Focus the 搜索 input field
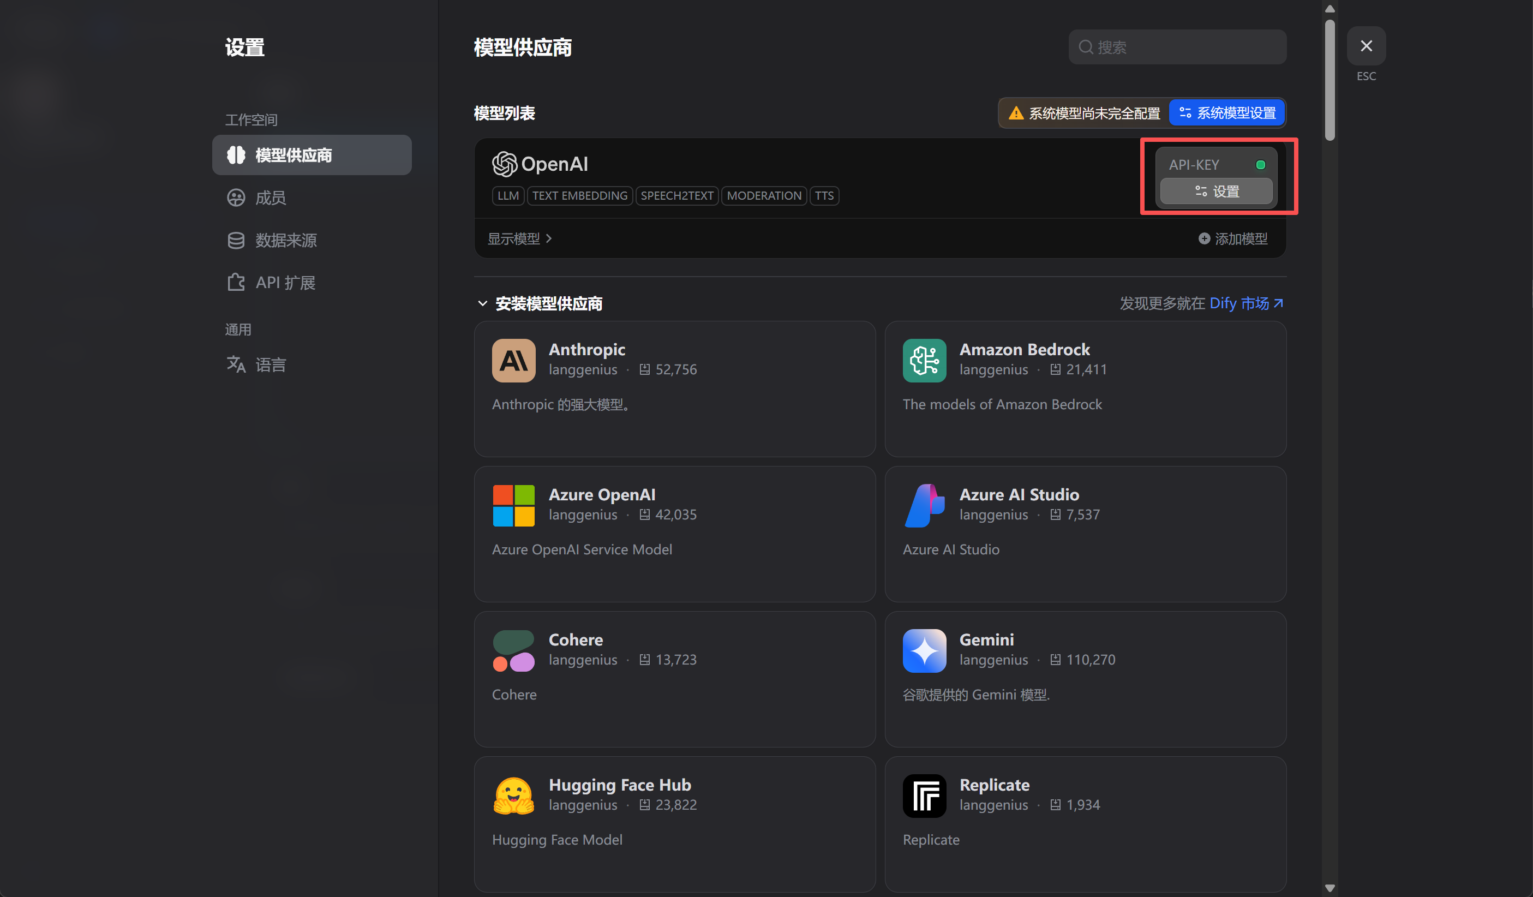The width and height of the screenshot is (1533, 897). tap(1177, 47)
